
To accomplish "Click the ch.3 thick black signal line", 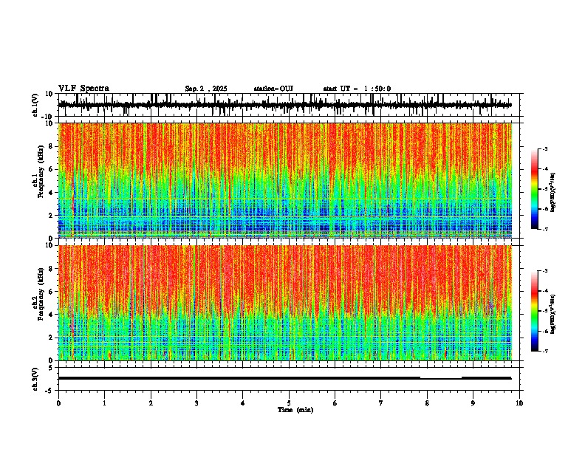I will pyautogui.click(x=284, y=378).
